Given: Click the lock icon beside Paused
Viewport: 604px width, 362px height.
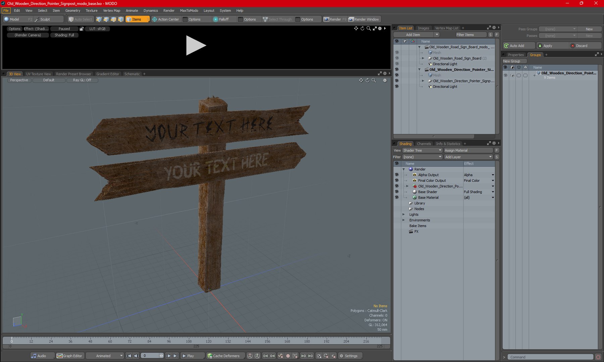Looking at the screenshot, I should click(x=82, y=29).
